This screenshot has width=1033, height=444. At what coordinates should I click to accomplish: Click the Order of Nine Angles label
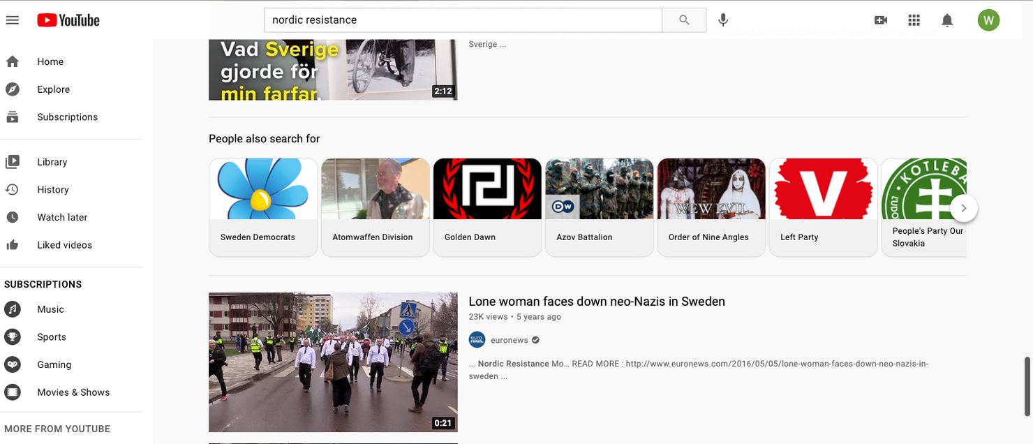coord(708,237)
